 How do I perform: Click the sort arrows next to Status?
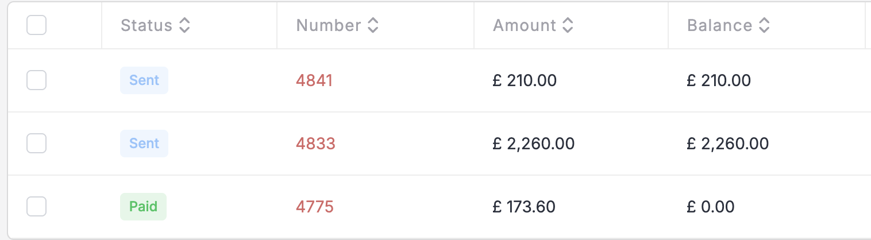point(184,25)
